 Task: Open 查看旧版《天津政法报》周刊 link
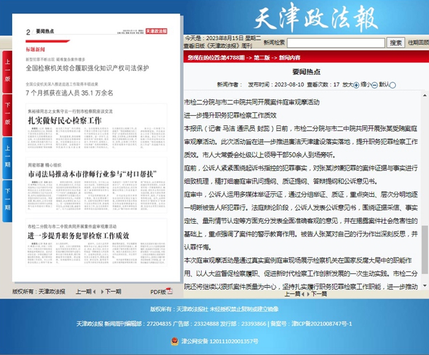(218, 46)
